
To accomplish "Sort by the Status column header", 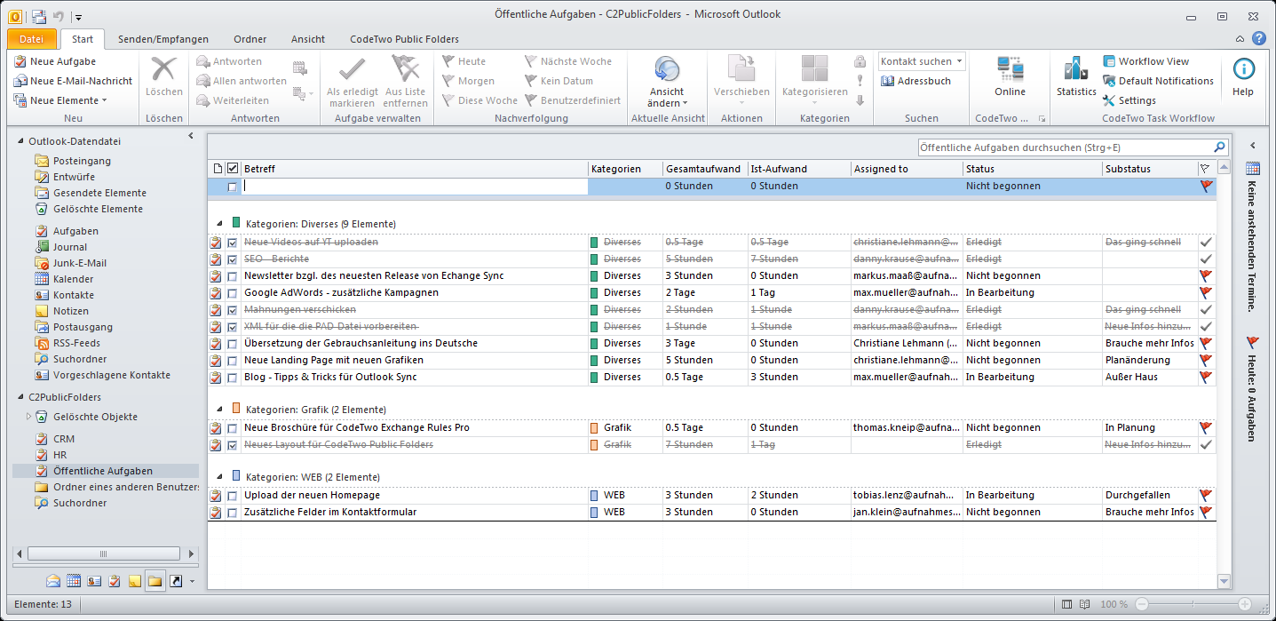I will pyautogui.click(x=1032, y=169).
